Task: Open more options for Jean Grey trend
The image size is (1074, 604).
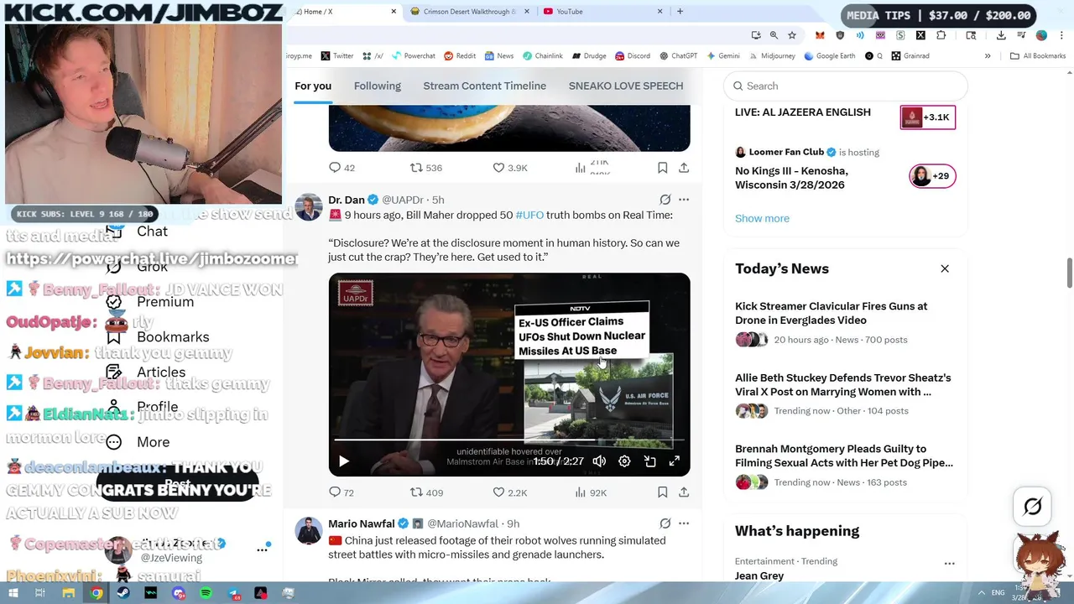Action: [949, 563]
